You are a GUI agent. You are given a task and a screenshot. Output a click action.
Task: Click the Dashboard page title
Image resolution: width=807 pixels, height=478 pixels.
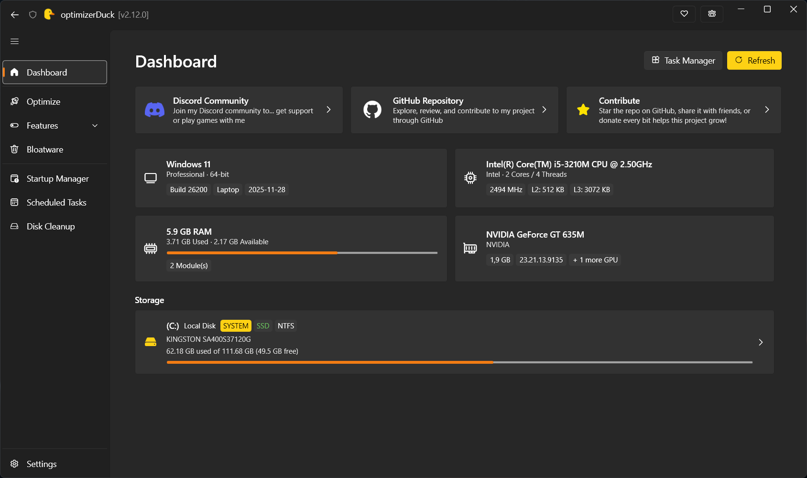[x=176, y=62]
